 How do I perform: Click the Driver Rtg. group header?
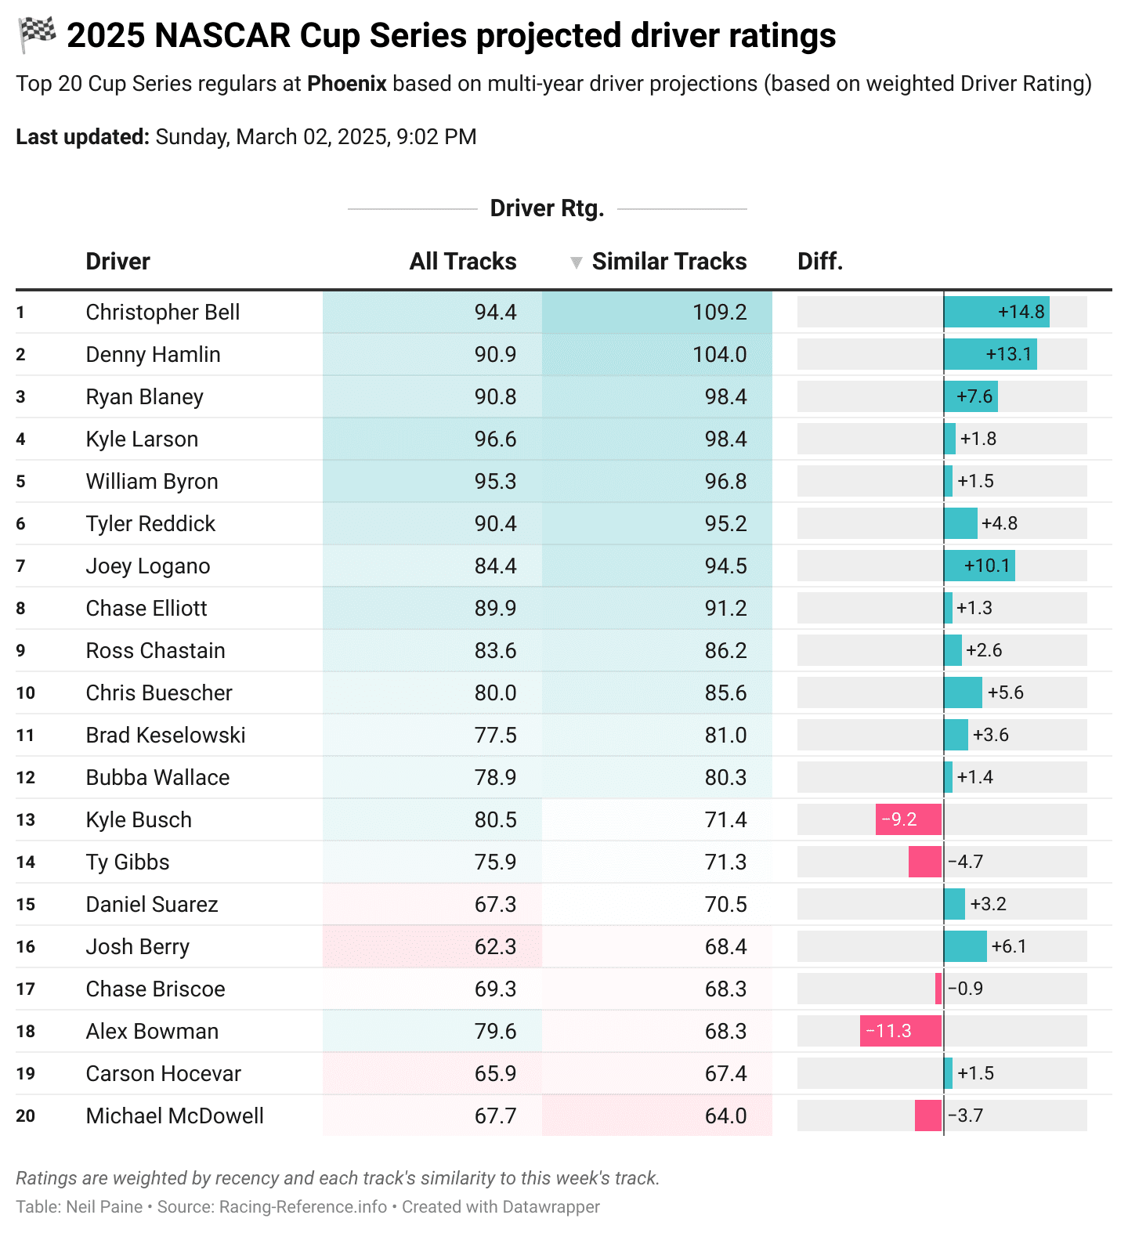tap(547, 208)
